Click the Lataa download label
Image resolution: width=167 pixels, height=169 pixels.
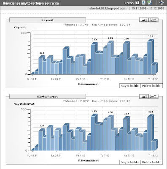click(129, 3)
